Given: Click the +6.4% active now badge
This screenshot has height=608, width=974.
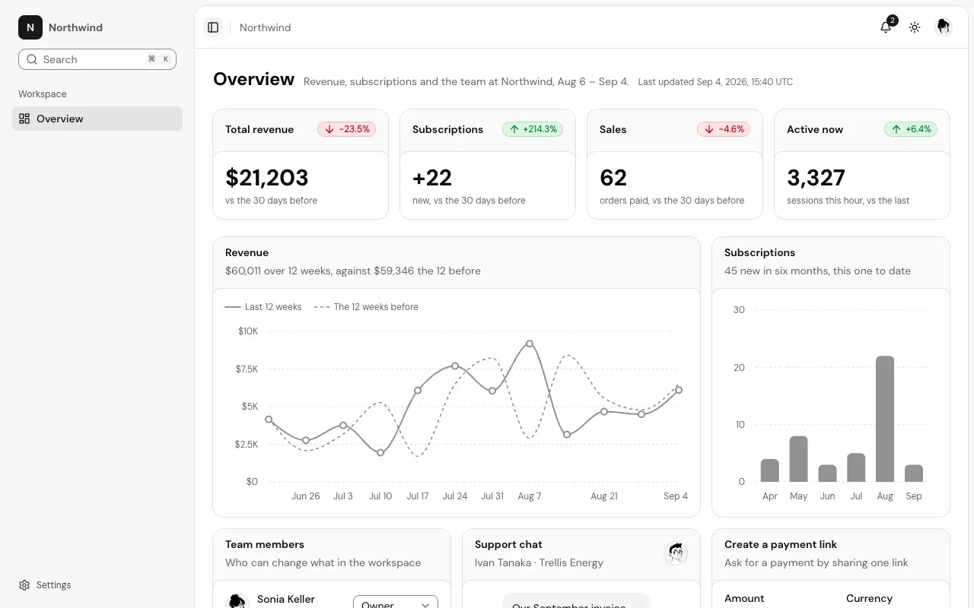Looking at the screenshot, I should 911,129.
